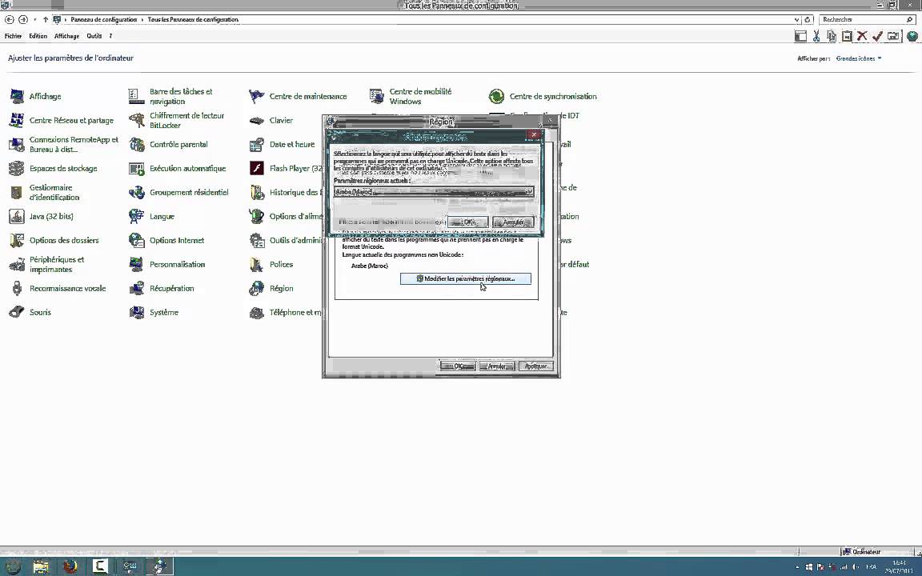Open Centre de maintenance
The width and height of the screenshot is (922, 576).
(298, 96)
